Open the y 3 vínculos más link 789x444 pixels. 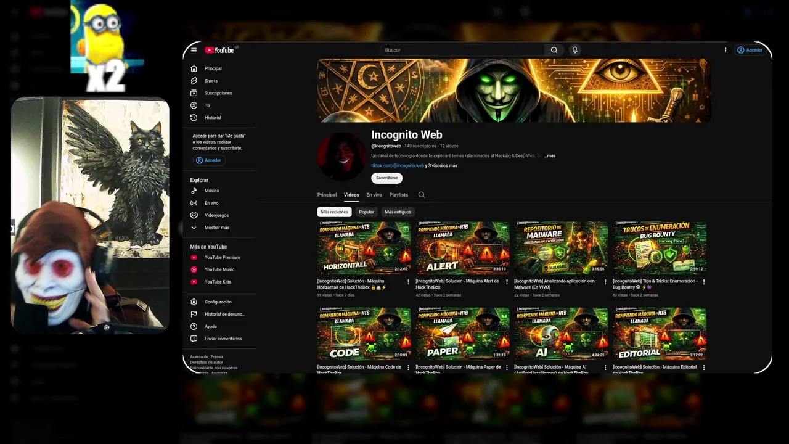coord(441,166)
